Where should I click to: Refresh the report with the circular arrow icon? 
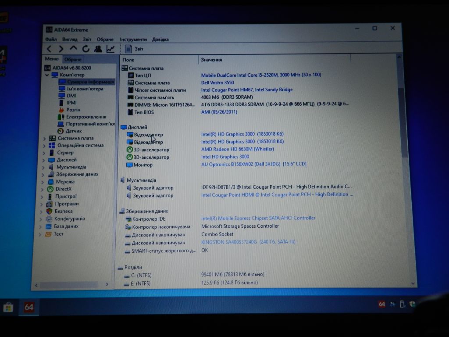[x=86, y=49]
